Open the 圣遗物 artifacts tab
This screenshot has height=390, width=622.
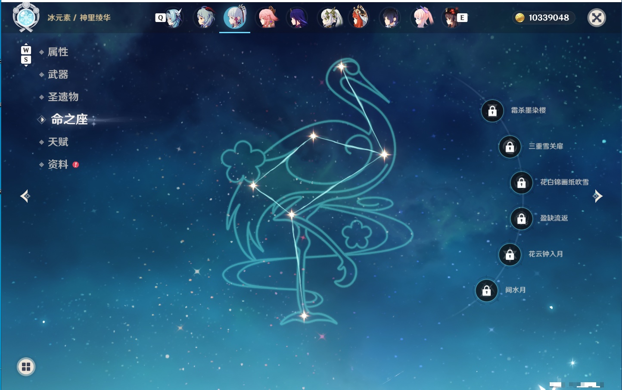coord(63,97)
